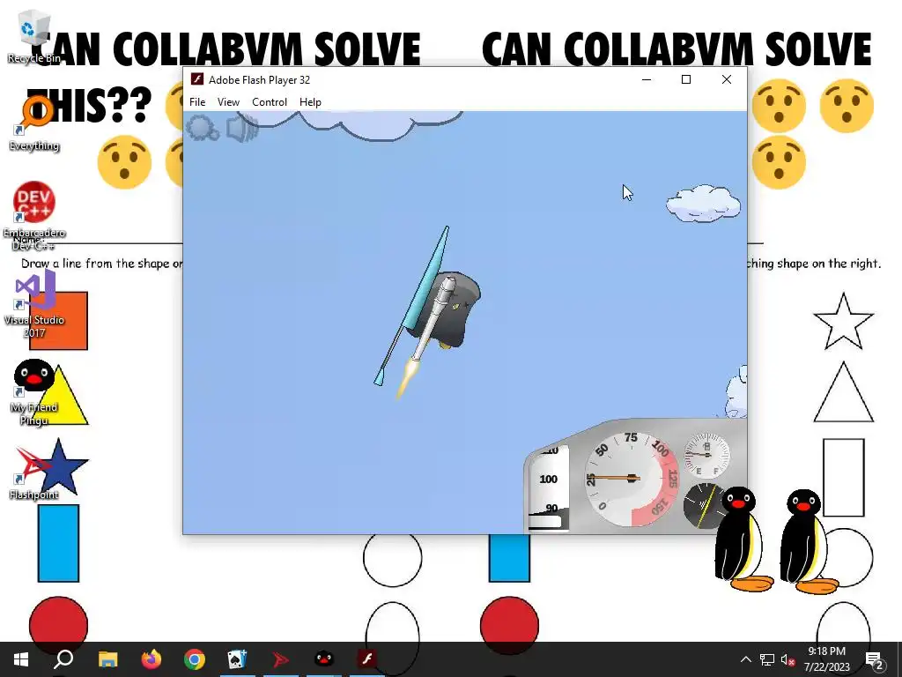
Task: Switch to Flashpoint on the taskbar
Action: point(281,659)
